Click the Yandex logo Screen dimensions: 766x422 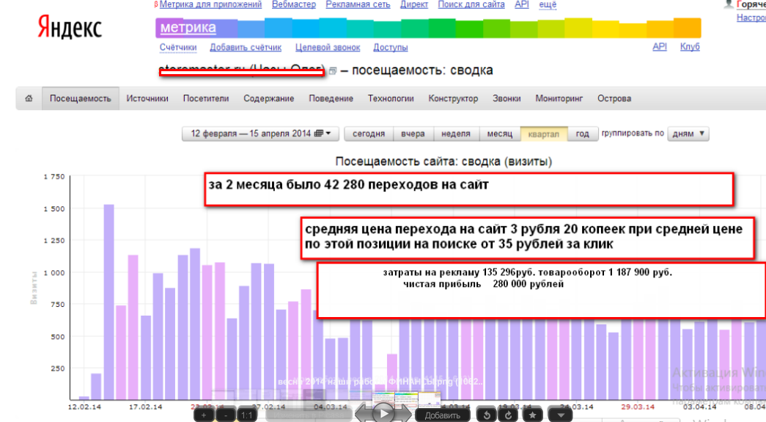(x=70, y=29)
